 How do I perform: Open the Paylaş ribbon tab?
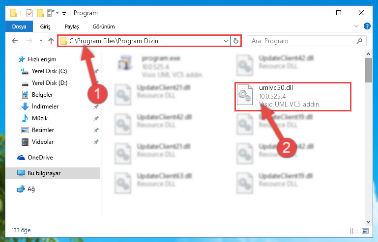click(72, 27)
